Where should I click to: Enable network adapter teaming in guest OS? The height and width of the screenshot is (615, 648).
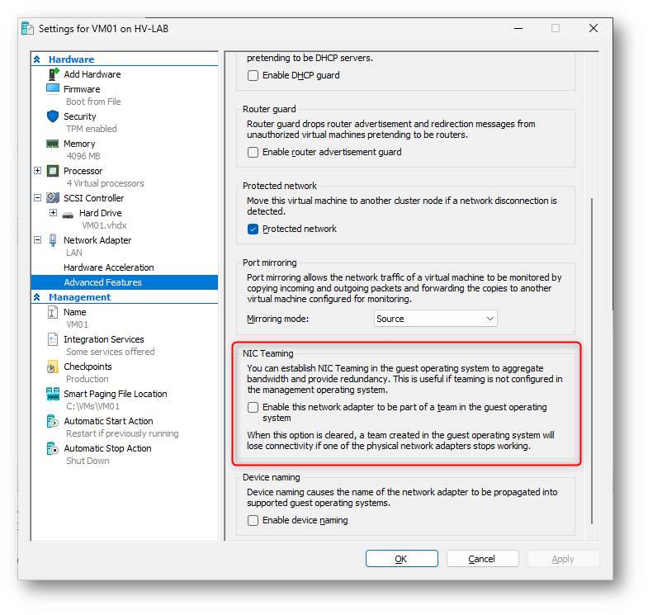tap(253, 408)
